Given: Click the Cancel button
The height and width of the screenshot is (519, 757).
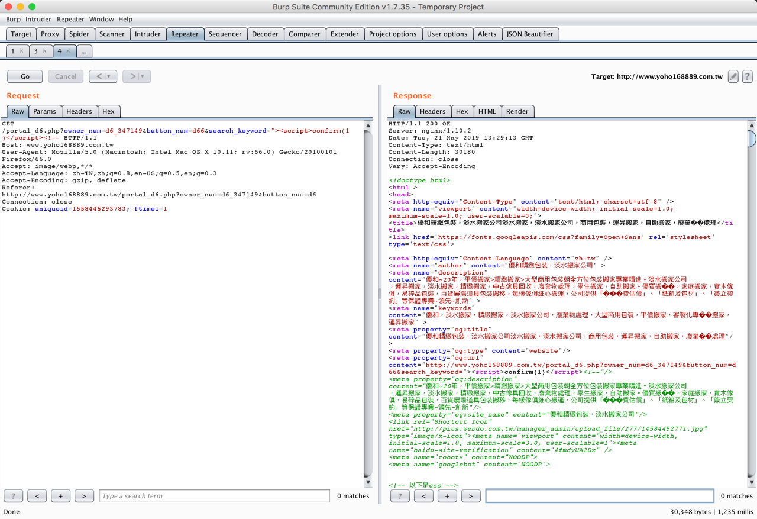Looking at the screenshot, I should tap(66, 76).
